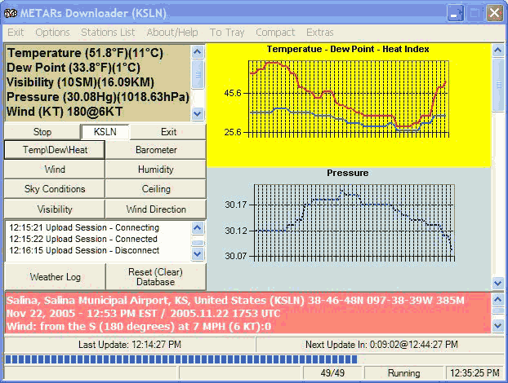Click the Temperatue - Dew Point - Heat Index chart
The image size is (508, 383).
coord(349,105)
